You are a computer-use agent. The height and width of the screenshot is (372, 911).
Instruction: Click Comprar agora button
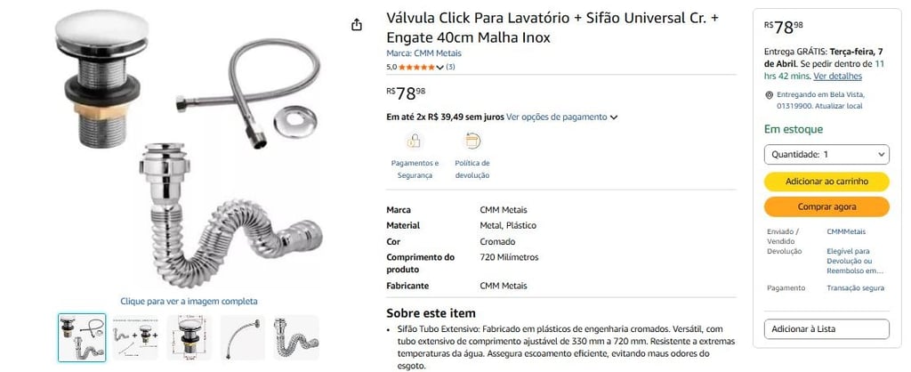click(826, 206)
